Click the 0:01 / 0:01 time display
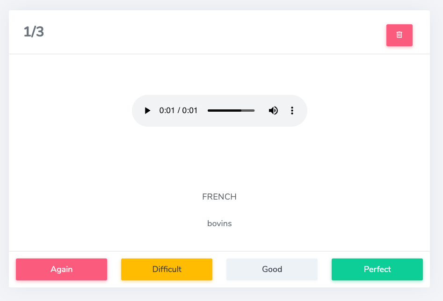 [178, 110]
